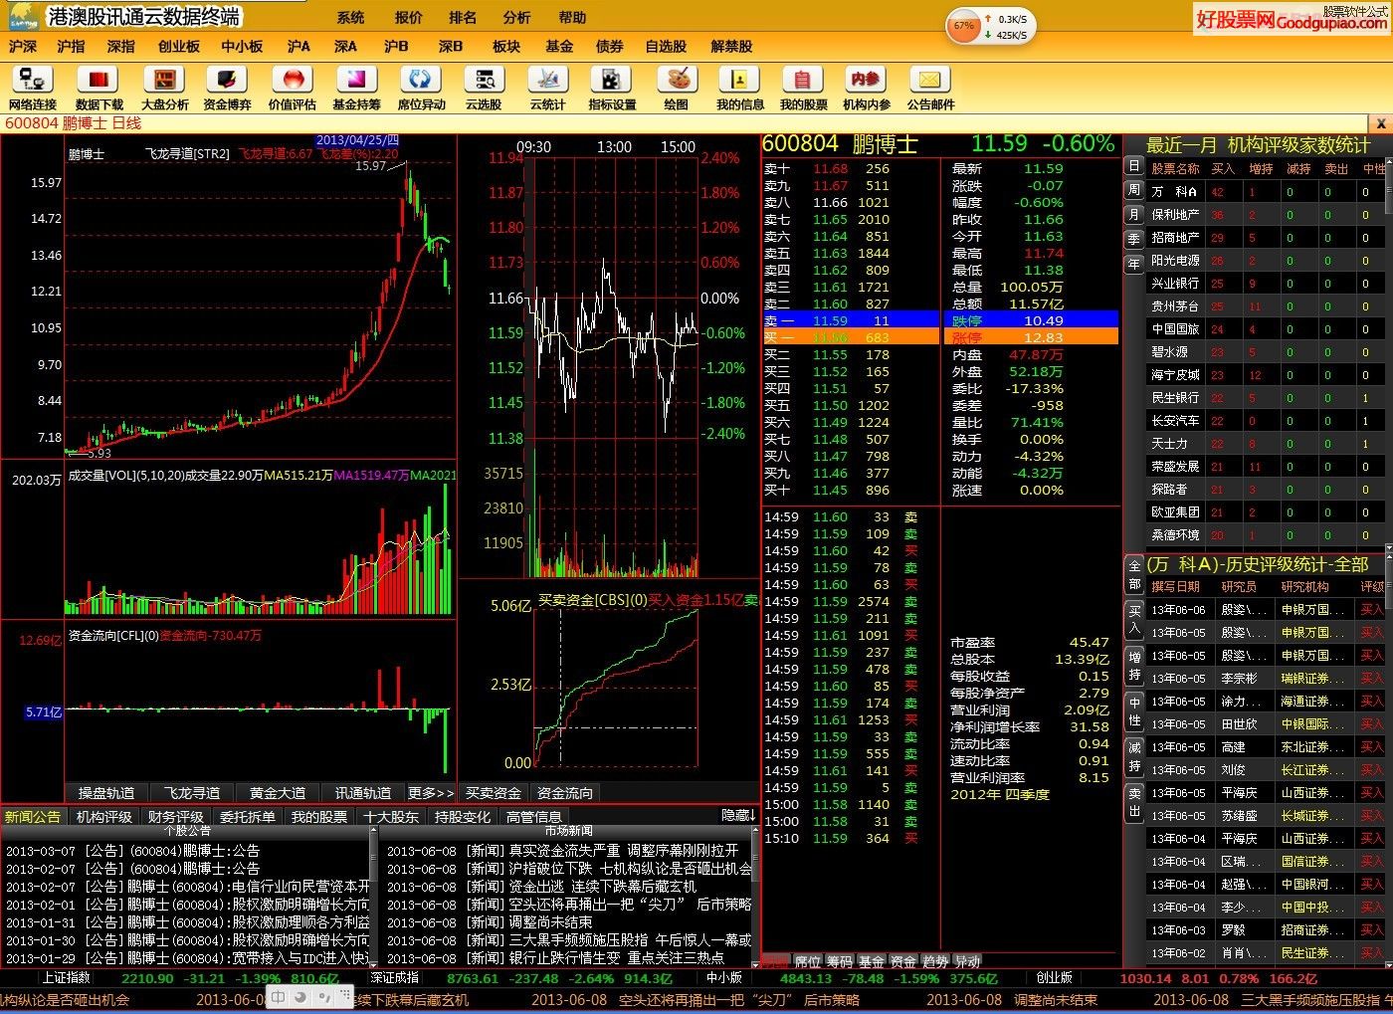Collapse the news panel with 隐藏↓

(738, 815)
